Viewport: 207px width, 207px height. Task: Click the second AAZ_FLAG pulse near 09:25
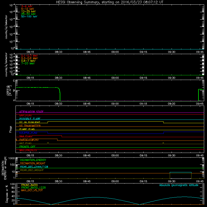point(163,143)
